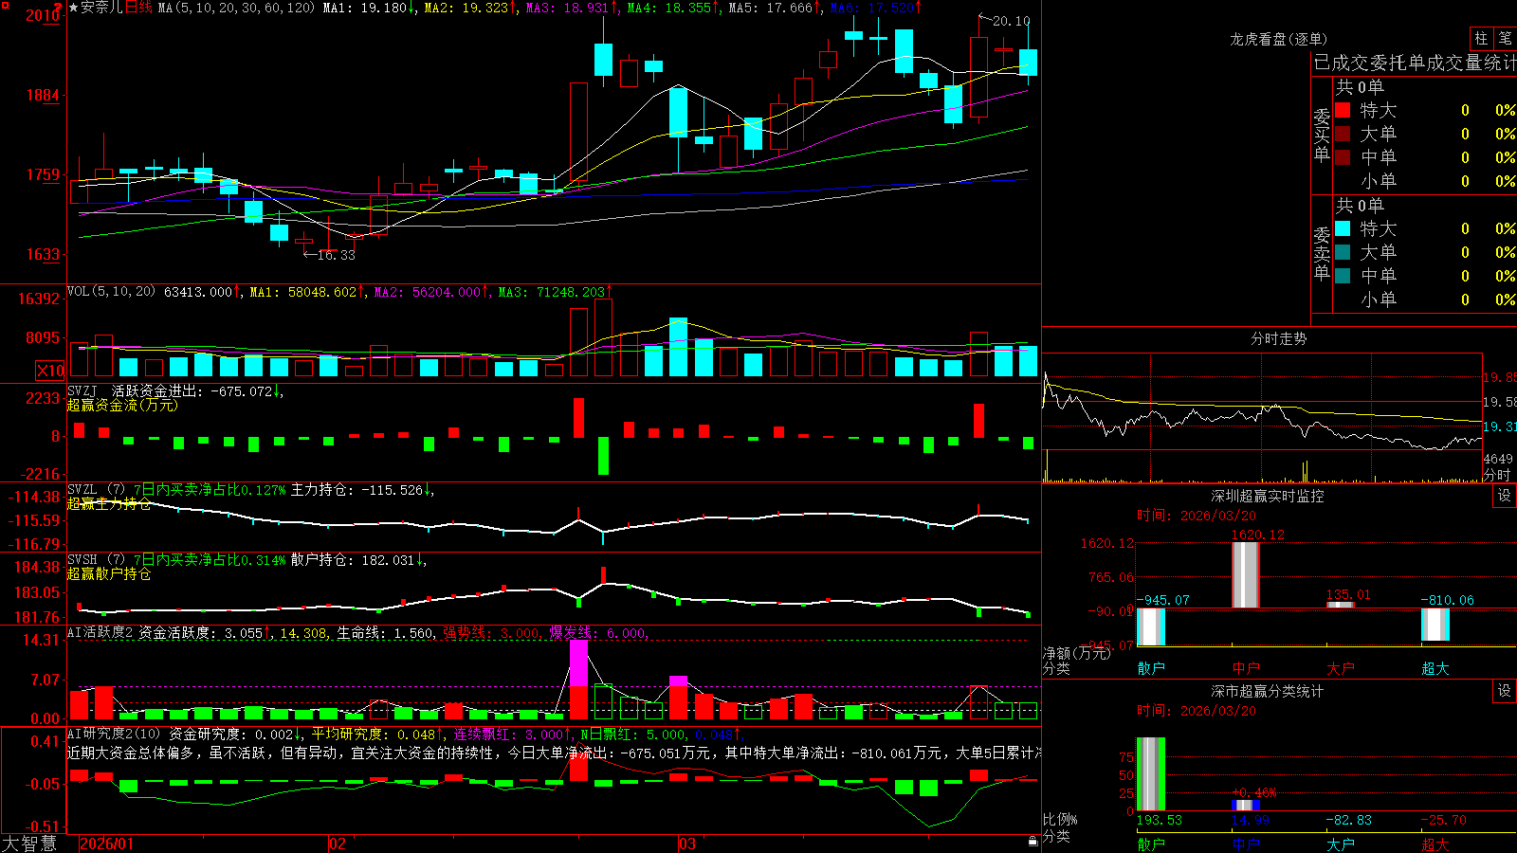Click 大户 category label under 分类统计 chart
Viewport: 1517px width, 853px height.
point(1341,844)
